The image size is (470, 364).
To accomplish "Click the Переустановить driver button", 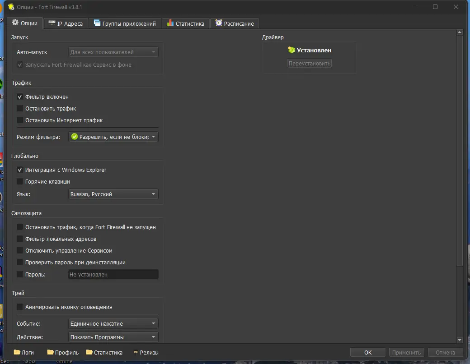I will point(309,64).
